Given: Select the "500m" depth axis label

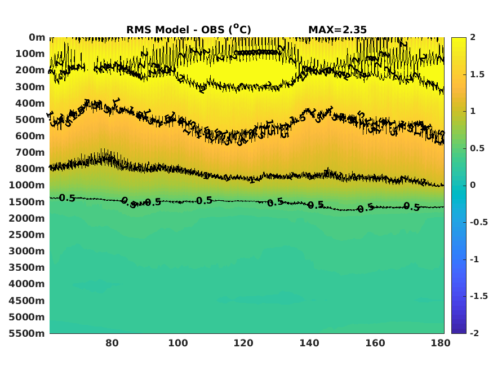Looking at the screenshot, I should pos(30,120).
